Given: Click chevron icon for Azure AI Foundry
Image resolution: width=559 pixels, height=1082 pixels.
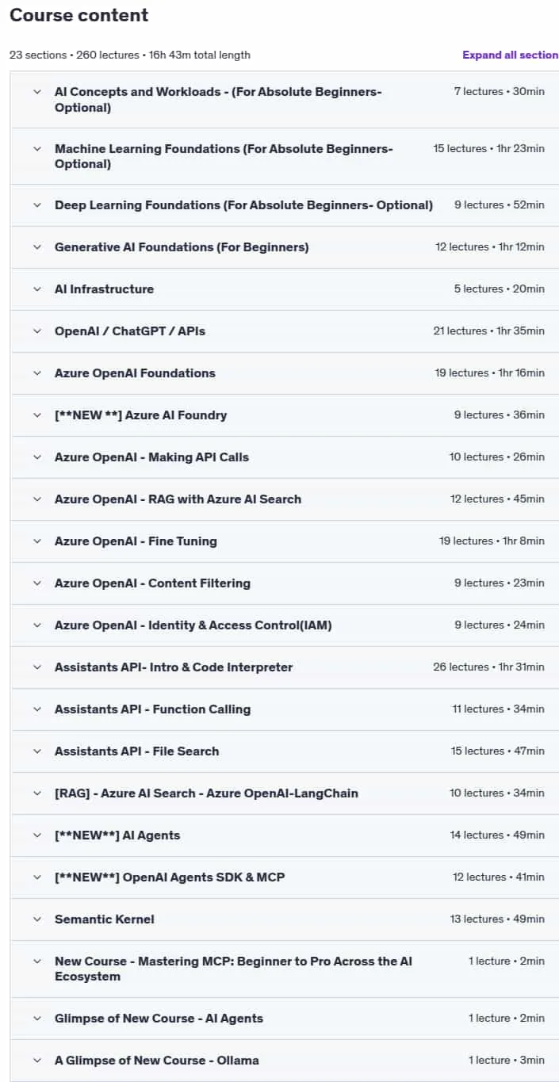Looking at the screenshot, I should tap(37, 415).
